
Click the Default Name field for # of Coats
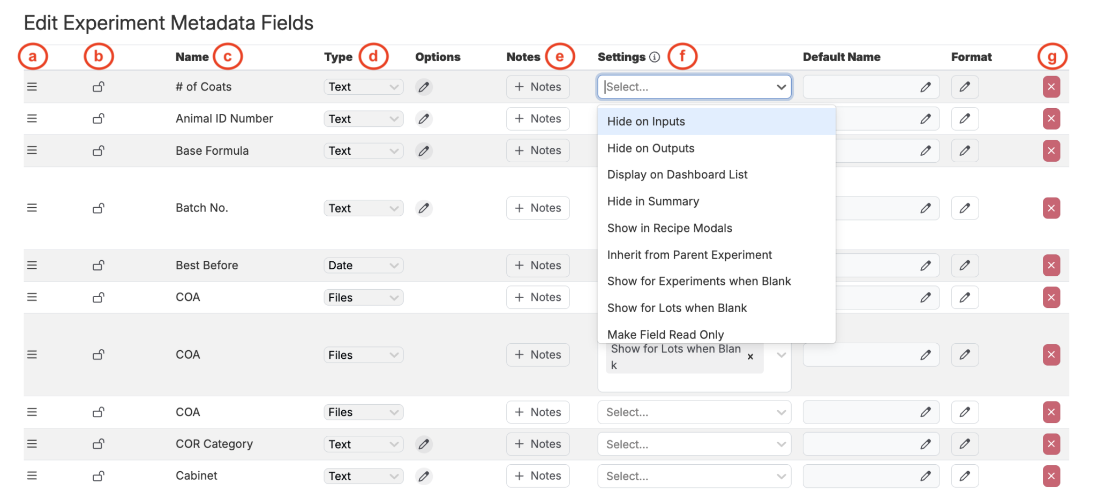click(871, 87)
